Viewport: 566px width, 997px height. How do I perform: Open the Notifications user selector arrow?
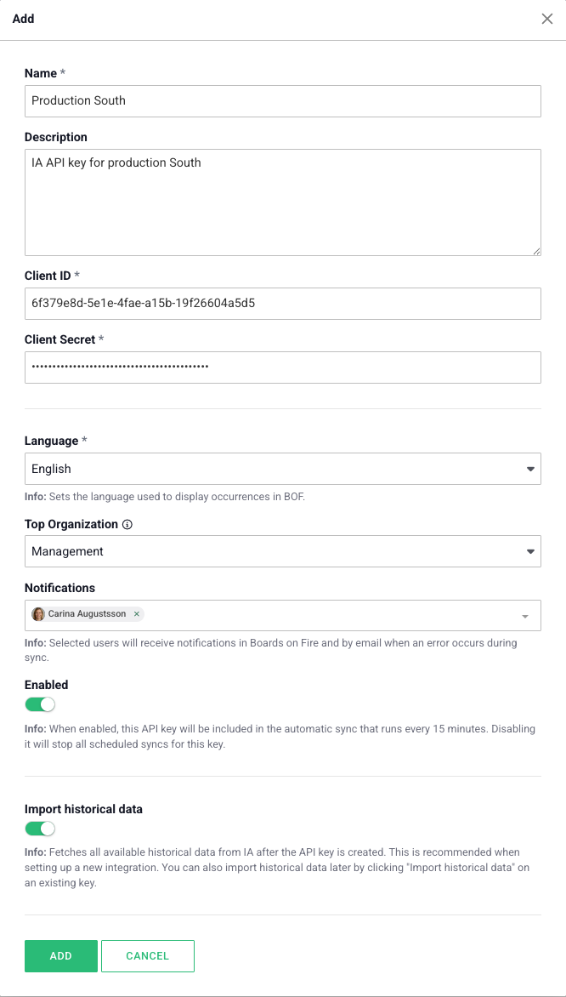pos(525,616)
